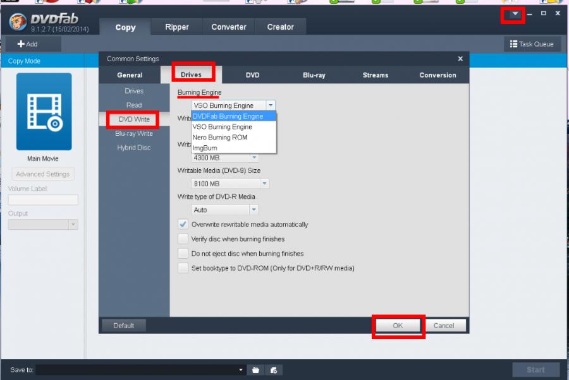Open the Creator module tab
Screen dimensions: 569x380
[x=280, y=27]
